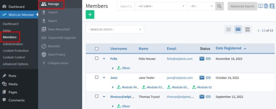Click the link icon in Thomas Tryout's row
Screen dimensions: 276x109
pyautogui.click(x=208, y=97)
